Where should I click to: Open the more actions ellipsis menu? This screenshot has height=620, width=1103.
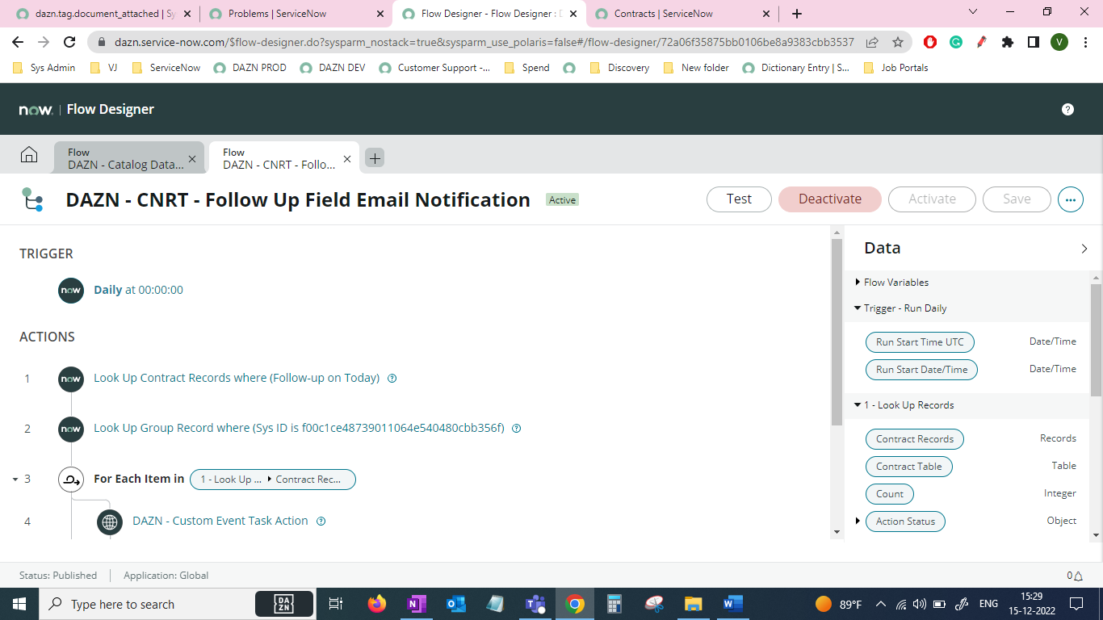pos(1071,199)
